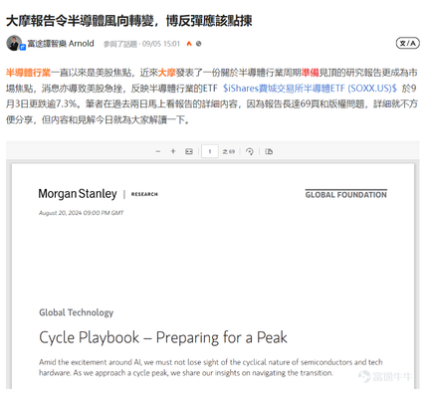
Task: Click the globe public visibility icon
Action: (198, 44)
